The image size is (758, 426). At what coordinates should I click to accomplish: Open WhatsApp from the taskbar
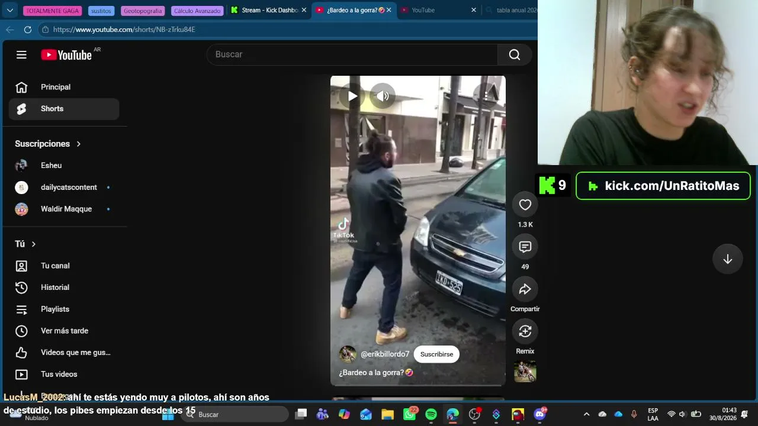click(x=409, y=414)
